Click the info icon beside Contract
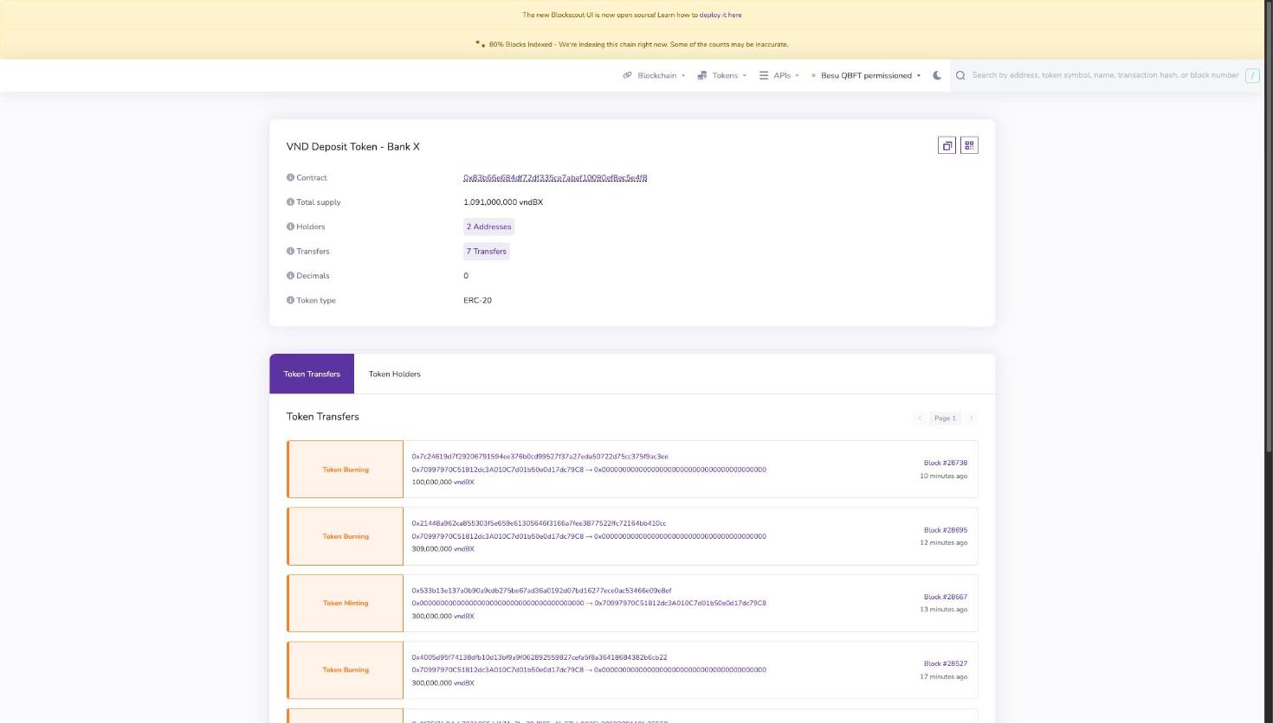 click(290, 177)
